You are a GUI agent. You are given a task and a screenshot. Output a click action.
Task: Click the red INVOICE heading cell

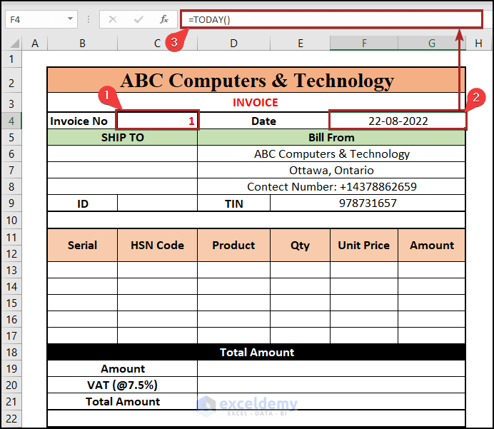pos(256,102)
